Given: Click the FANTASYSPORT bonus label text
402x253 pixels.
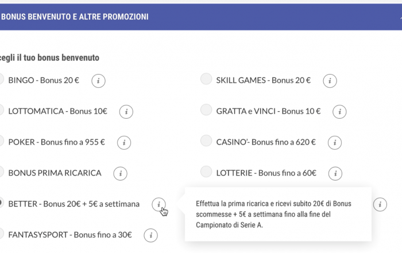Looking at the screenshot, I should (x=70, y=235).
